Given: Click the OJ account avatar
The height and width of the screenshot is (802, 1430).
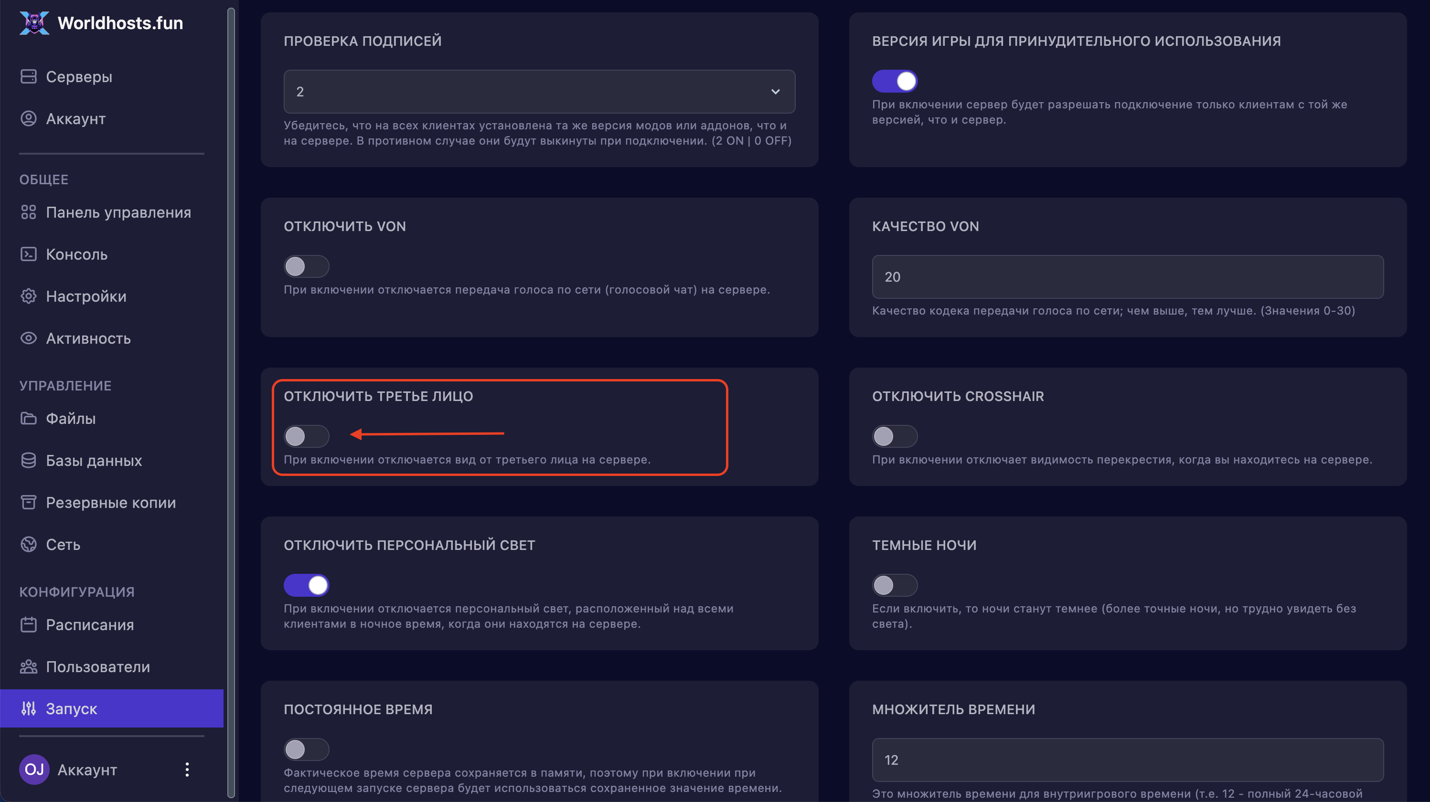Looking at the screenshot, I should [x=34, y=769].
